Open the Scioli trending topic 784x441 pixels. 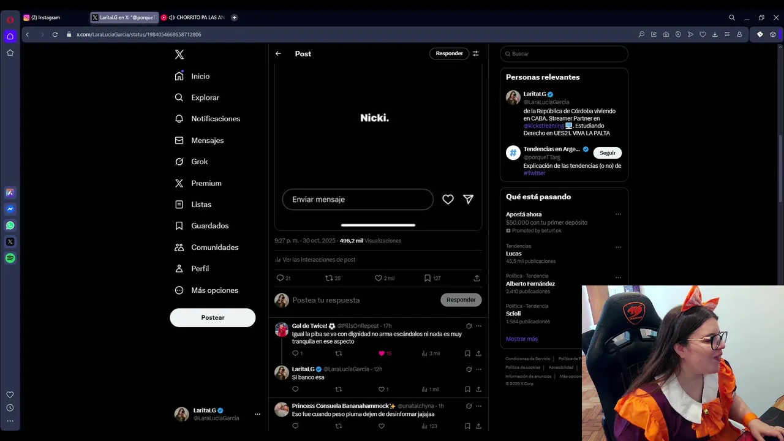(x=513, y=314)
